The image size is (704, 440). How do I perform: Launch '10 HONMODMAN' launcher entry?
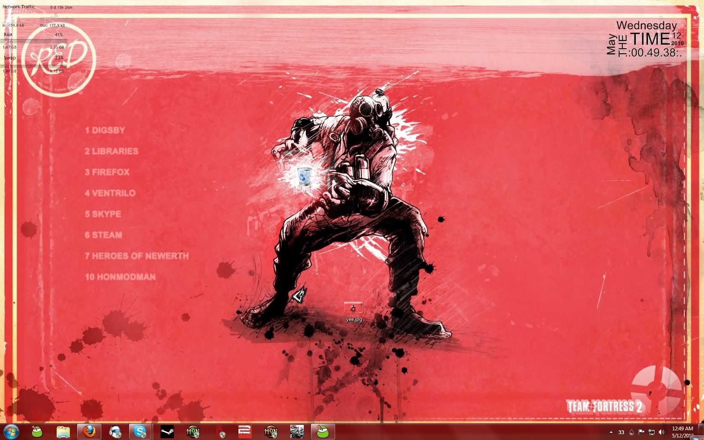click(x=120, y=277)
